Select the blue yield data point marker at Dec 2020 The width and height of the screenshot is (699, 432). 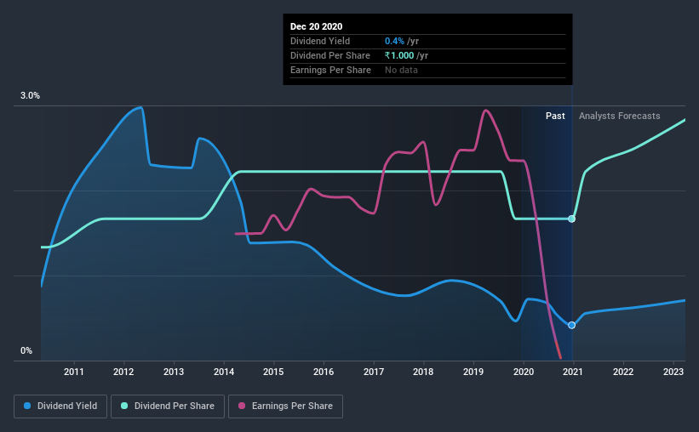tap(571, 325)
